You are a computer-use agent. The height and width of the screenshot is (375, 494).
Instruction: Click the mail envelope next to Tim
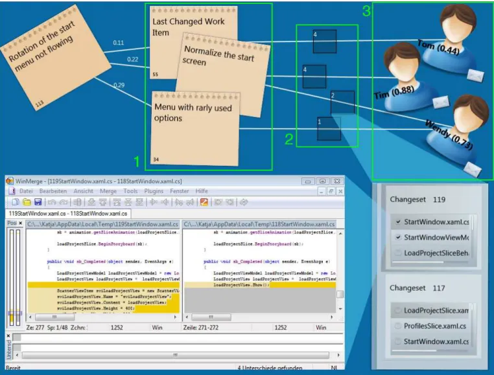(440, 102)
